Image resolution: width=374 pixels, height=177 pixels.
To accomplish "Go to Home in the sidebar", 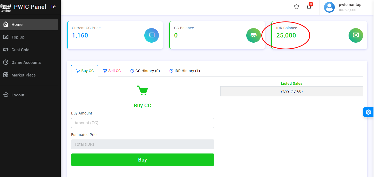I will point(17,25).
